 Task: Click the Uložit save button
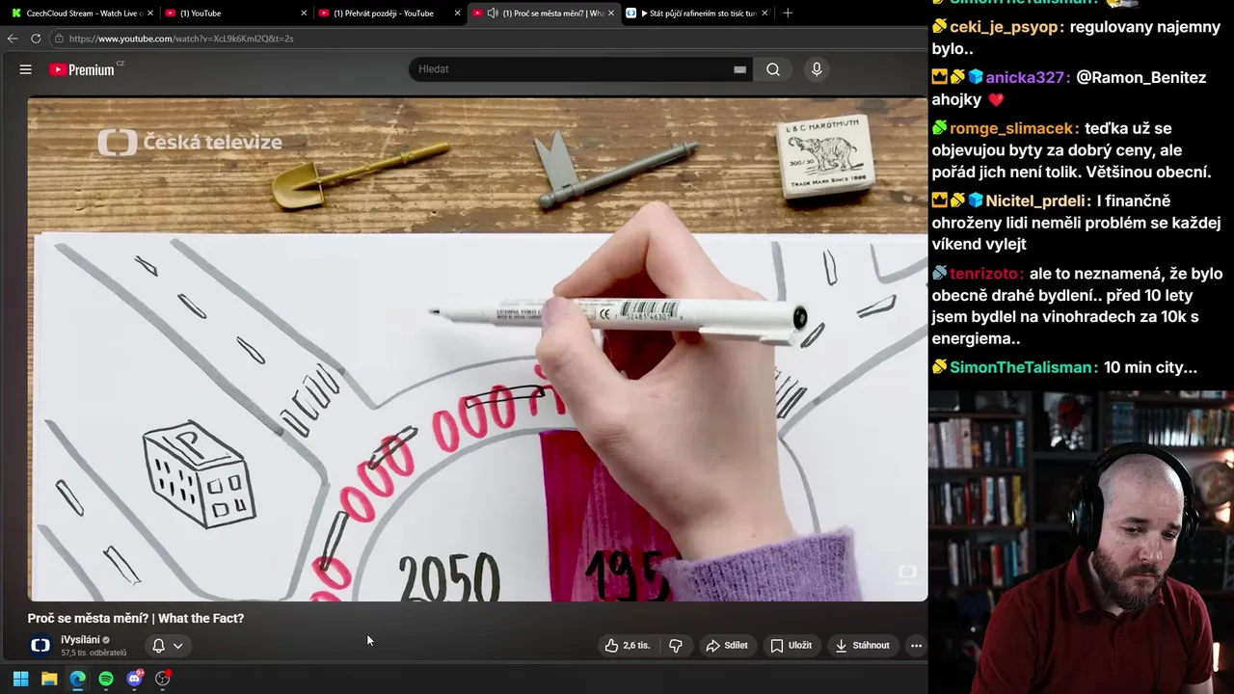point(791,646)
